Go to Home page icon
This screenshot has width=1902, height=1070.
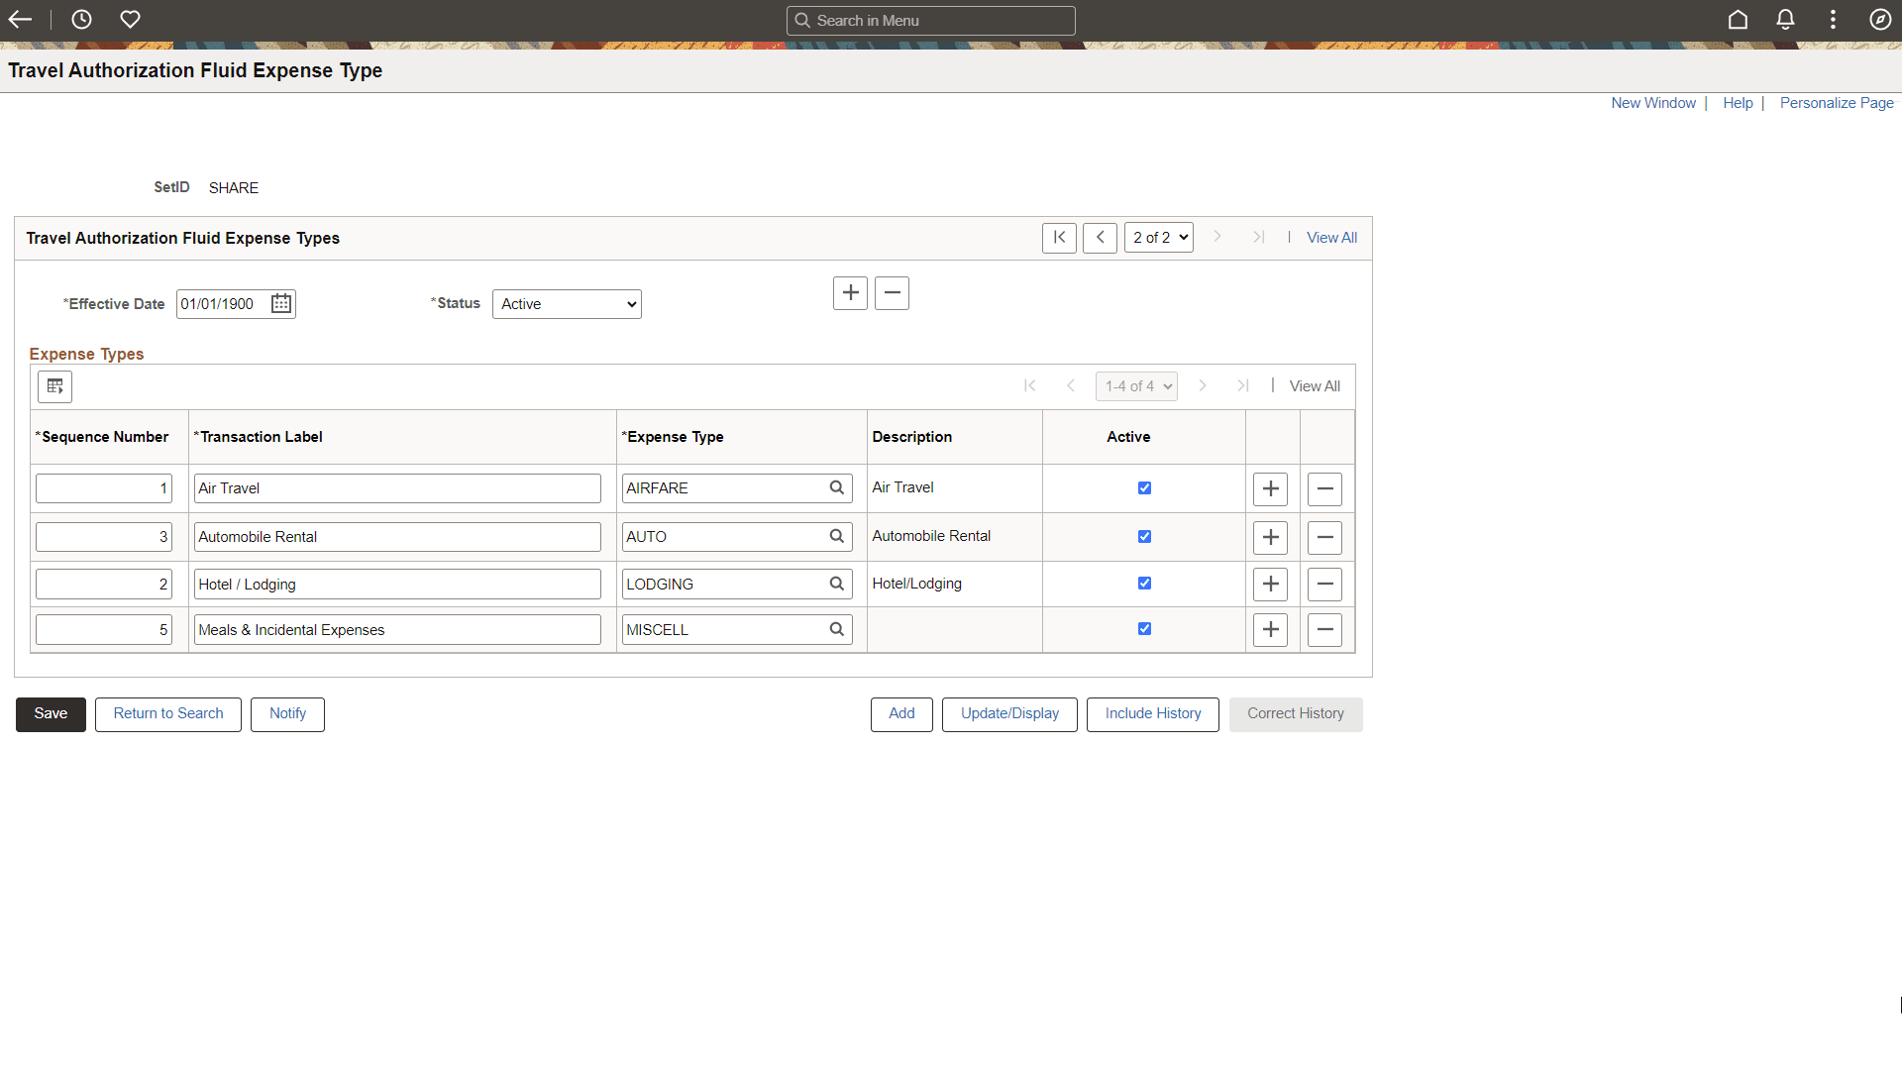click(x=1738, y=20)
